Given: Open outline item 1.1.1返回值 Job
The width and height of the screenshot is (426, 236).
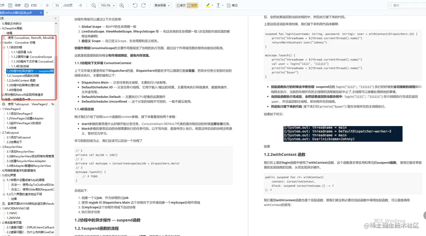Looking at the screenshot, I should [x=21, y=52].
